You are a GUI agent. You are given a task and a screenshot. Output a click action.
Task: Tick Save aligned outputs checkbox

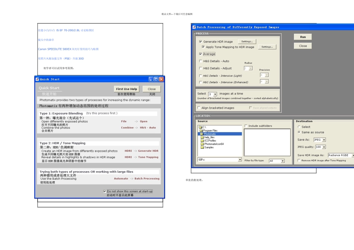click(250, 108)
